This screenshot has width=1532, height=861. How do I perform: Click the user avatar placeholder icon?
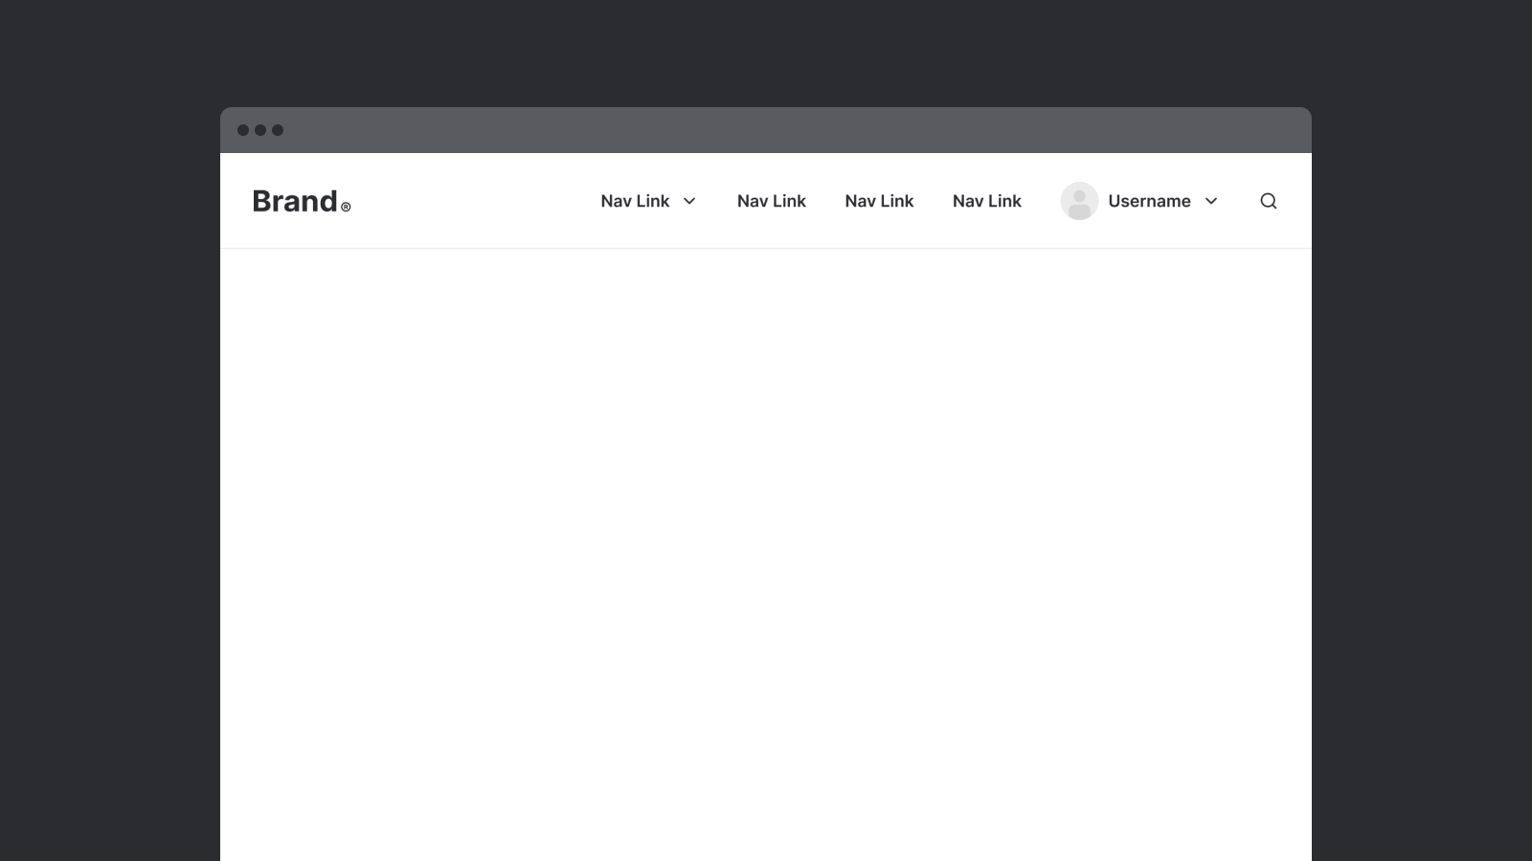tap(1079, 201)
